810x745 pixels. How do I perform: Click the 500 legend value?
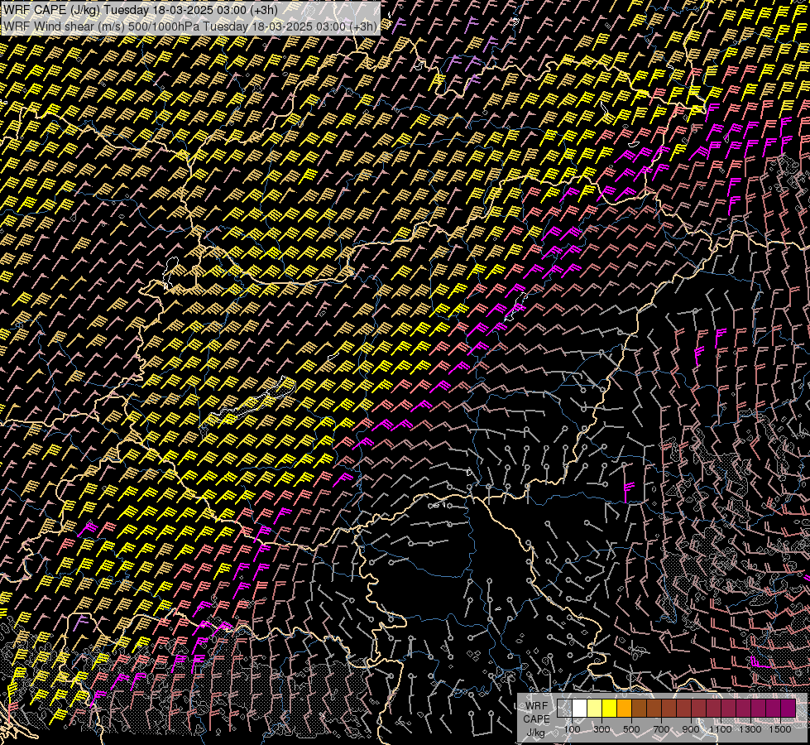631,729
